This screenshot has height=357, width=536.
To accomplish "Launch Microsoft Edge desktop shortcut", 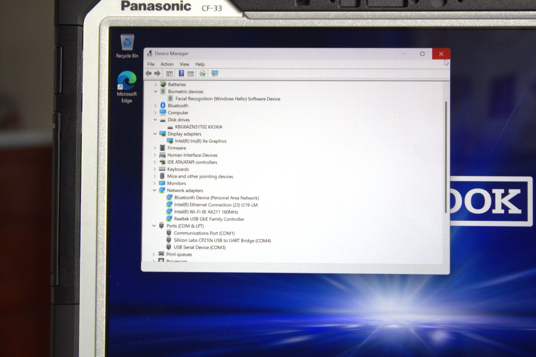I will (127, 87).
